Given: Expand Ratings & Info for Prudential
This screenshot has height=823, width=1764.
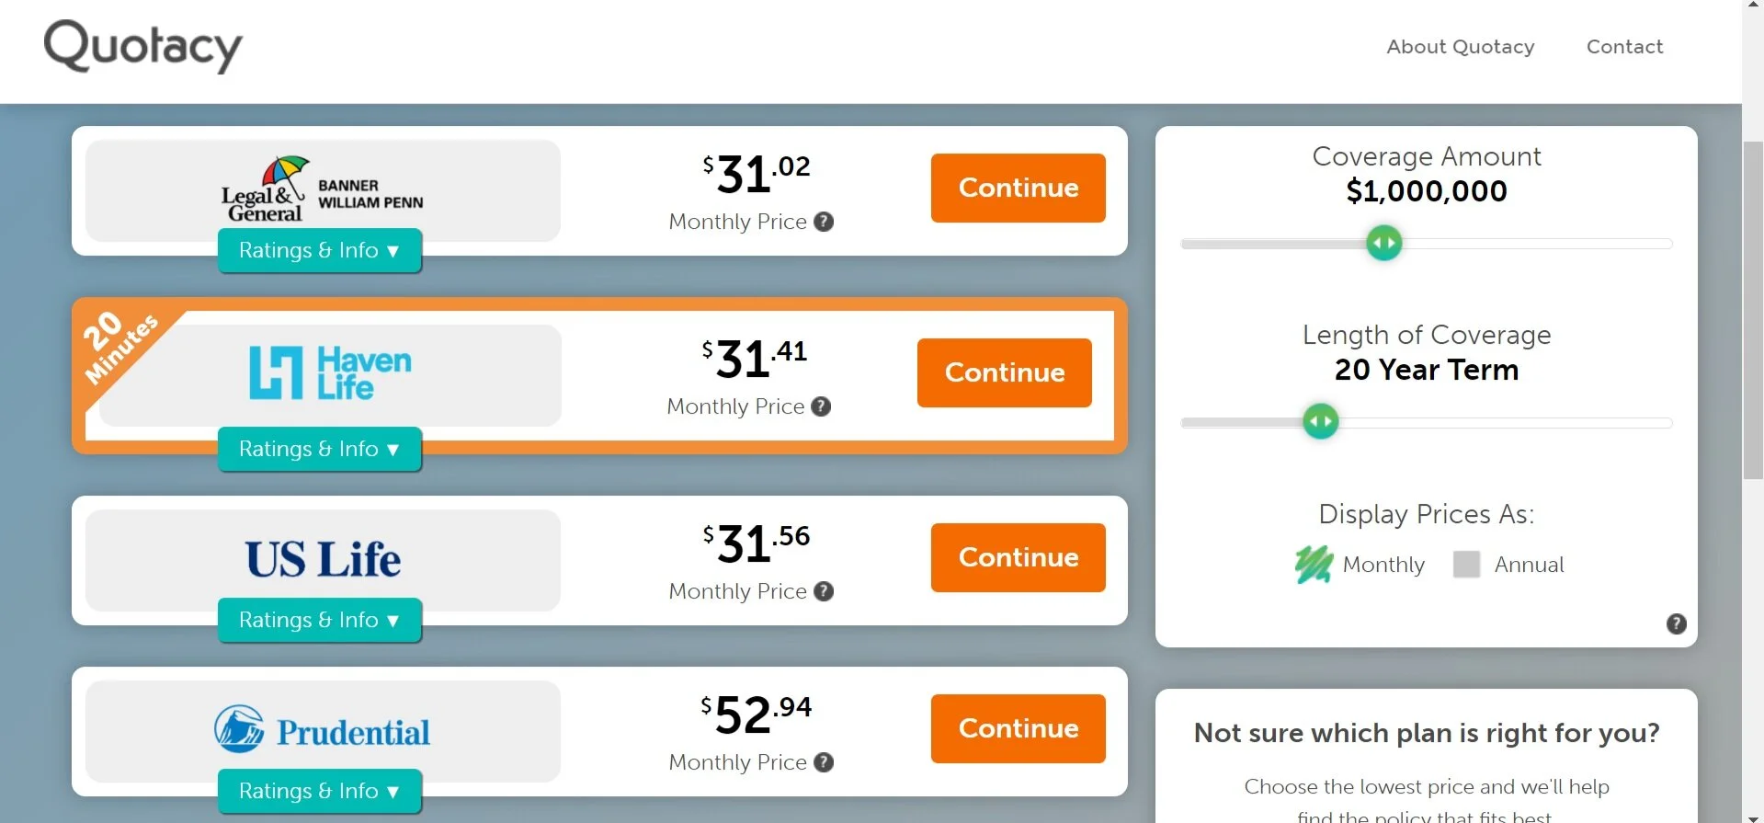Looking at the screenshot, I should click(320, 791).
